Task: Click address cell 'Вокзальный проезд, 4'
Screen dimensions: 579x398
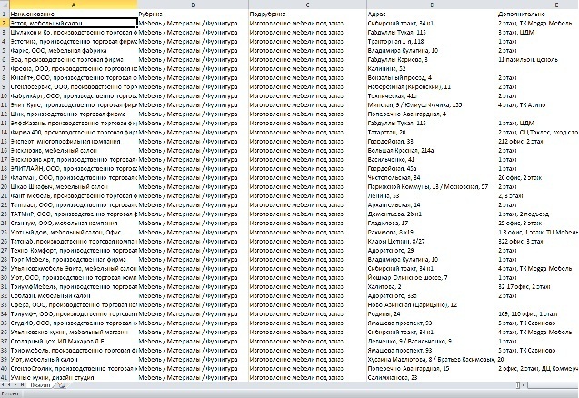Action: (432, 77)
